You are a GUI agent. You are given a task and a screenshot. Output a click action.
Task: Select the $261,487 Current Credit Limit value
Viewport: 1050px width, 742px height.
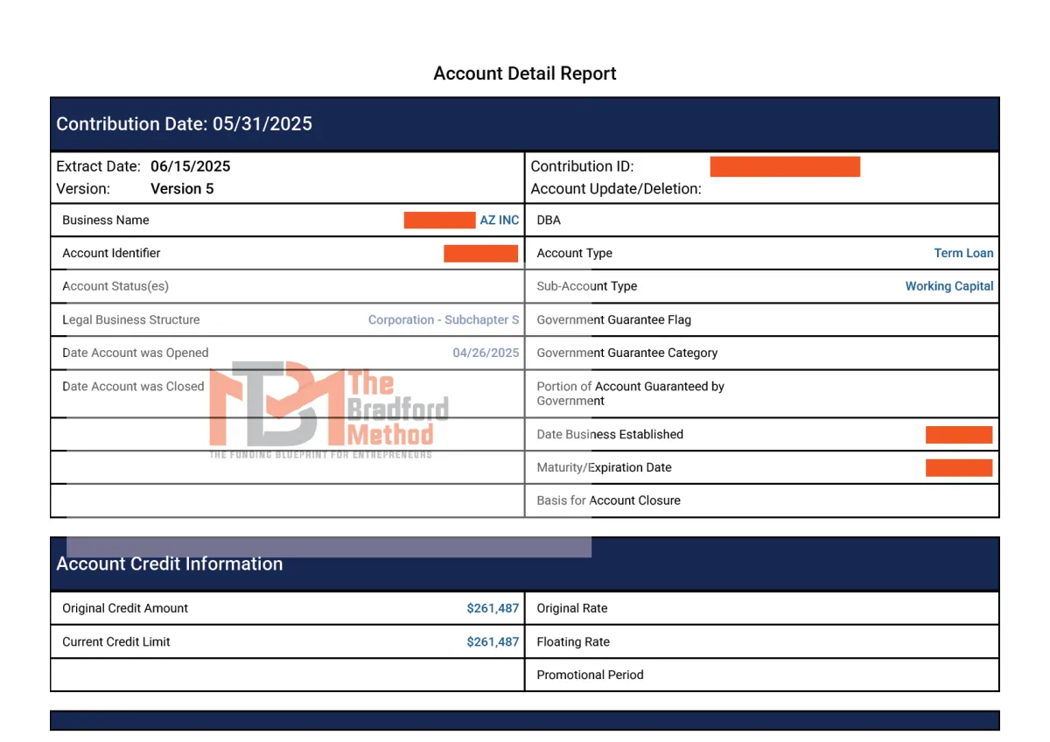click(x=493, y=642)
